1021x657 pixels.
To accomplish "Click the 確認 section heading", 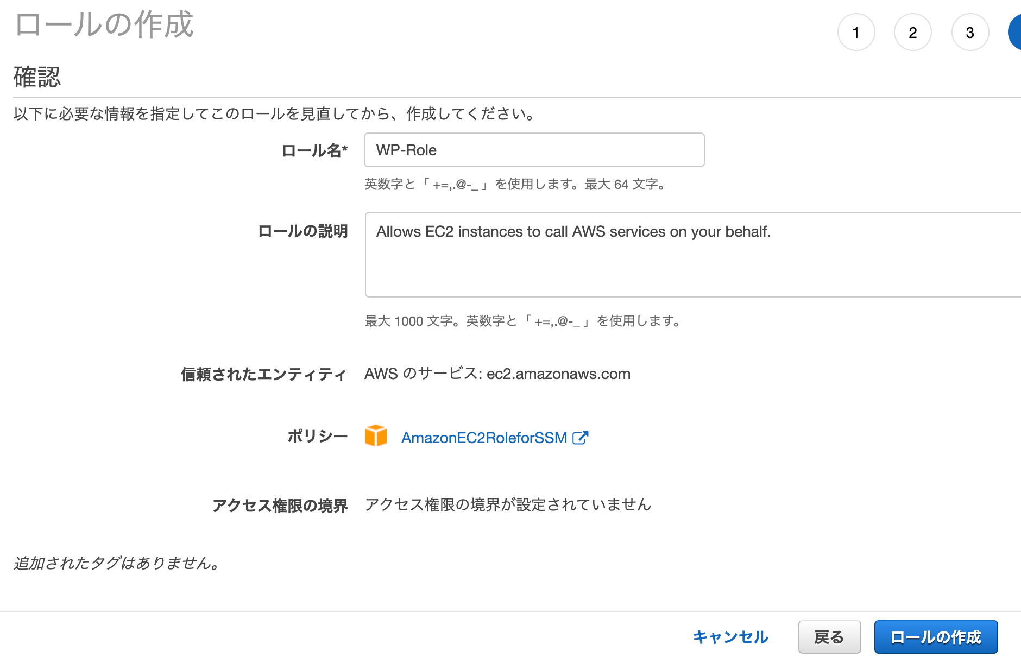I will [37, 77].
